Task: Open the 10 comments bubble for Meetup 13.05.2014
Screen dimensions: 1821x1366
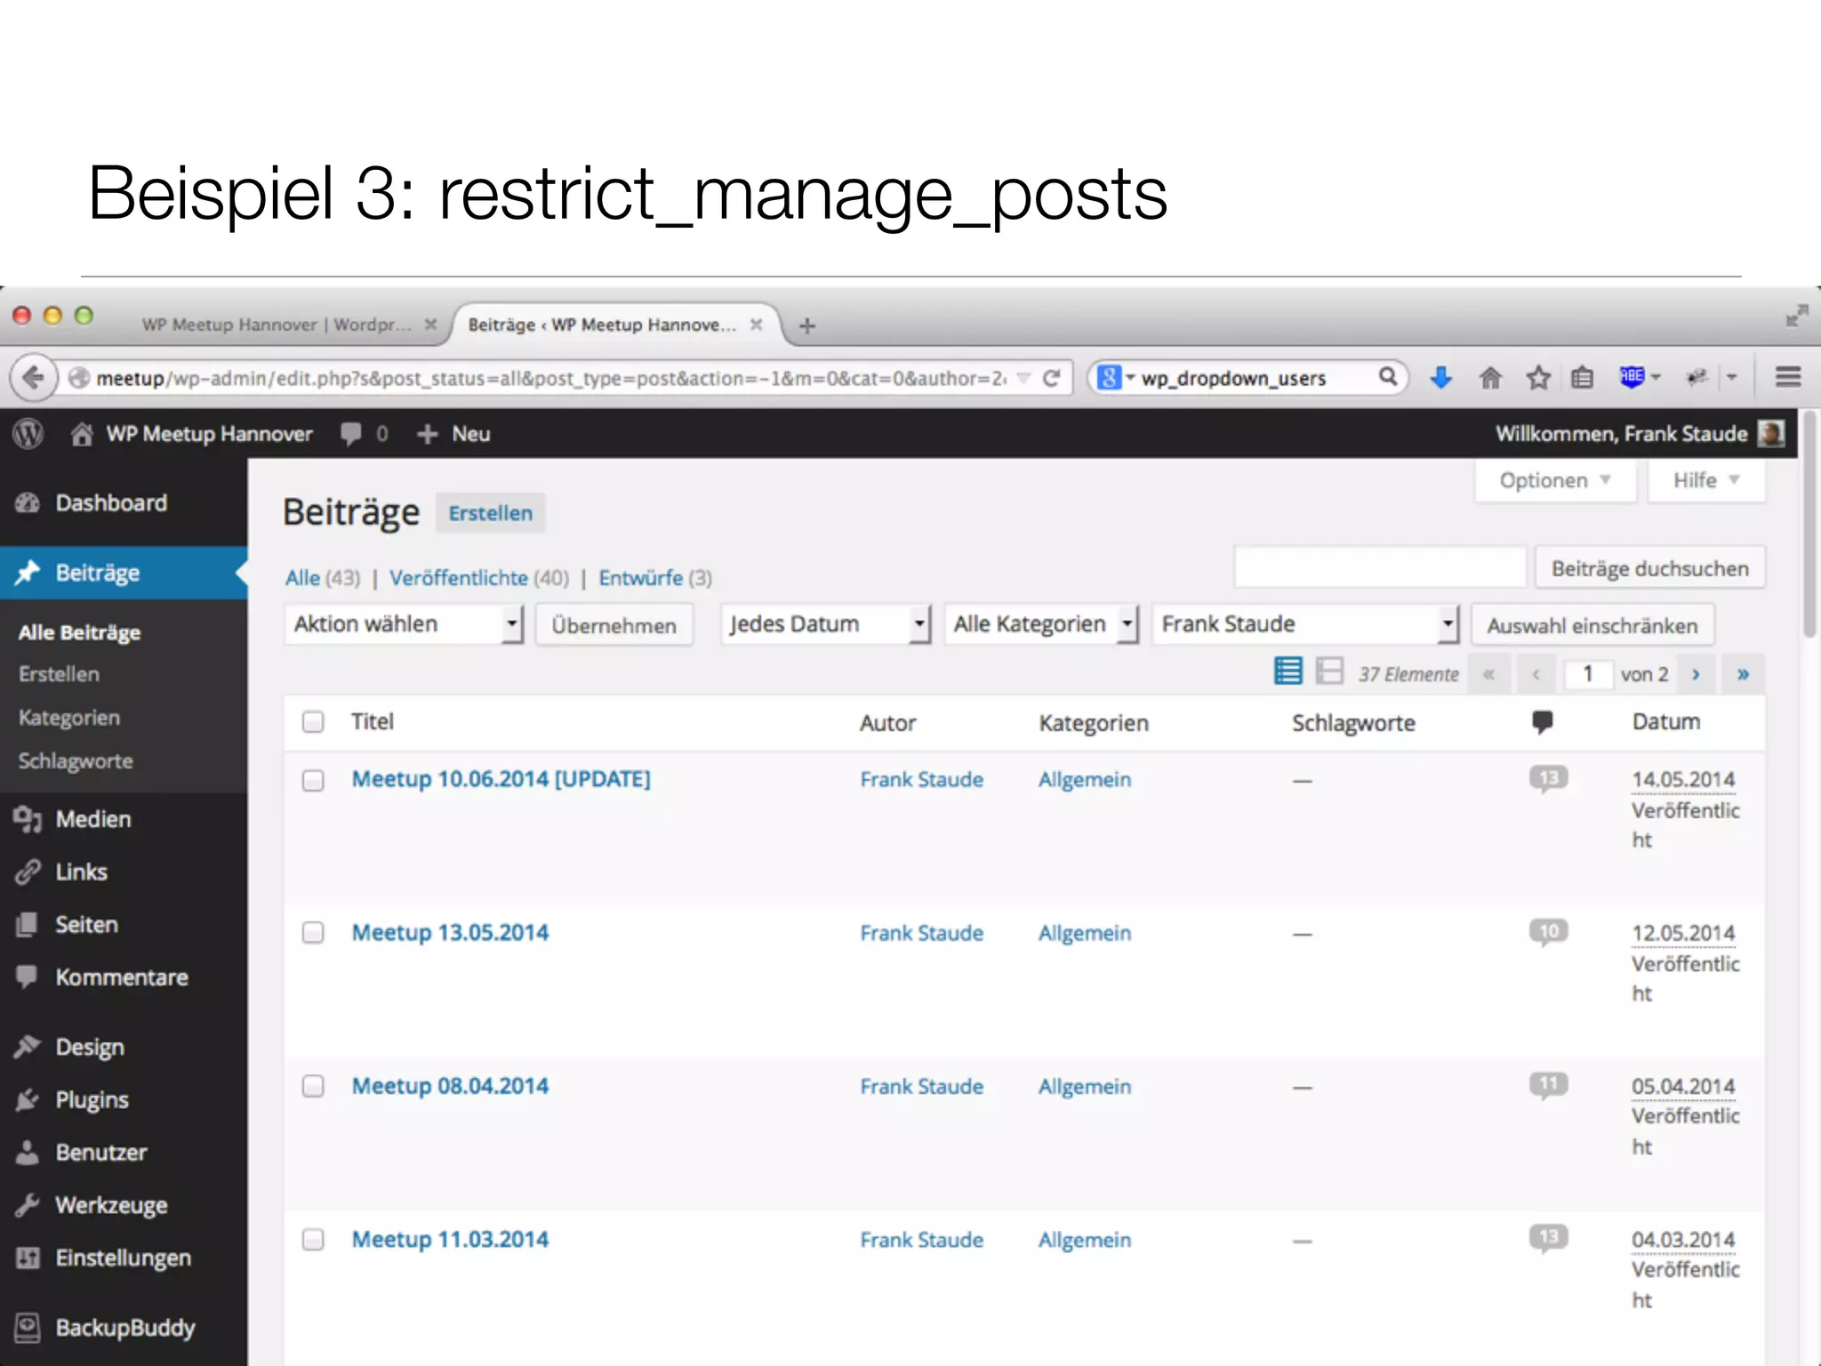Action: pyautogui.click(x=1548, y=932)
